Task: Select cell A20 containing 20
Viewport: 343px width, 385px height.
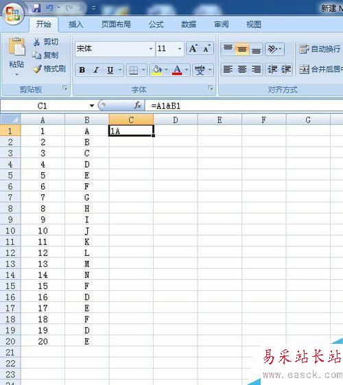Action: pyautogui.click(x=43, y=341)
